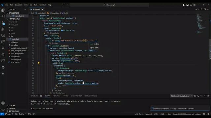Image resolution: width=211 pixels, height=118 pixels.
Task: Expand the android folder
Action: [x=14, y=22]
